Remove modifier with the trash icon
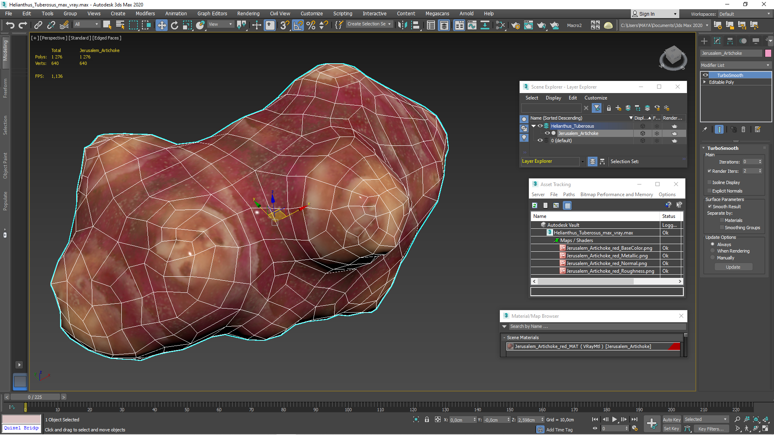The height and width of the screenshot is (435, 774). click(x=744, y=129)
